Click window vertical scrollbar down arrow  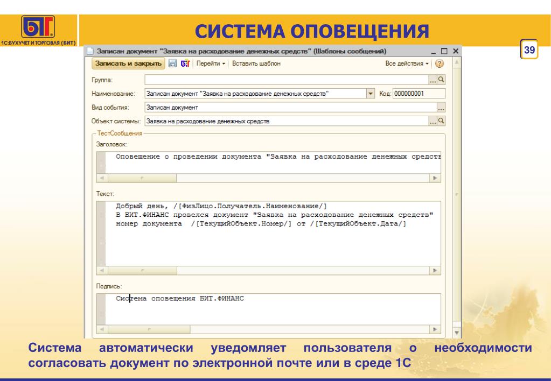click(457, 333)
